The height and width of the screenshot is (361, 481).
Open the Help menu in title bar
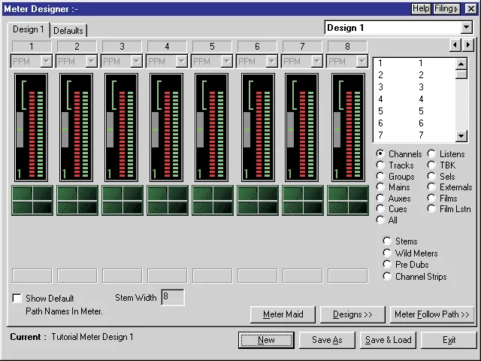[x=421, y=8]
